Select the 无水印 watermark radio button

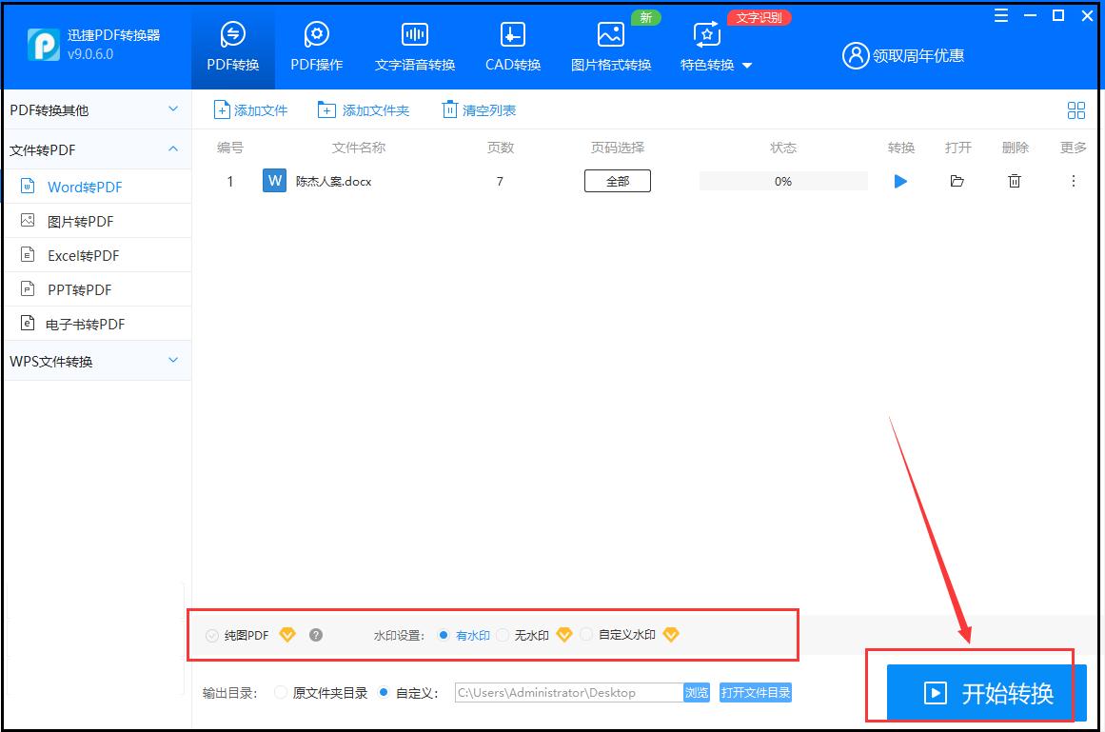point(503,635)
